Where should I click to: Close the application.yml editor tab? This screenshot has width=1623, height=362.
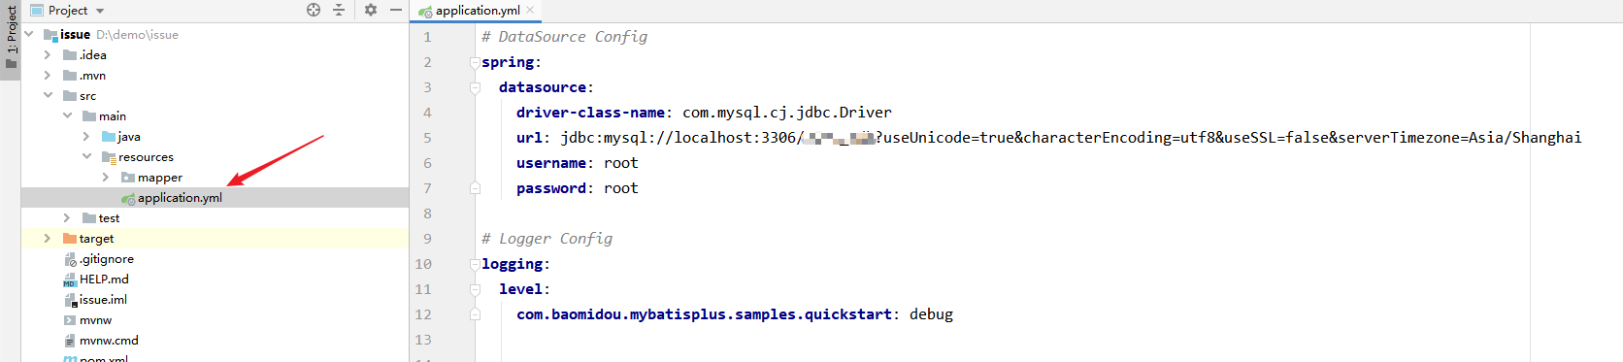tap(530, 10)
